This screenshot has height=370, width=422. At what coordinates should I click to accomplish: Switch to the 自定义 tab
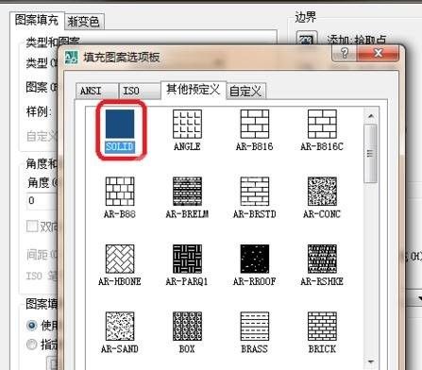[245, 92]
